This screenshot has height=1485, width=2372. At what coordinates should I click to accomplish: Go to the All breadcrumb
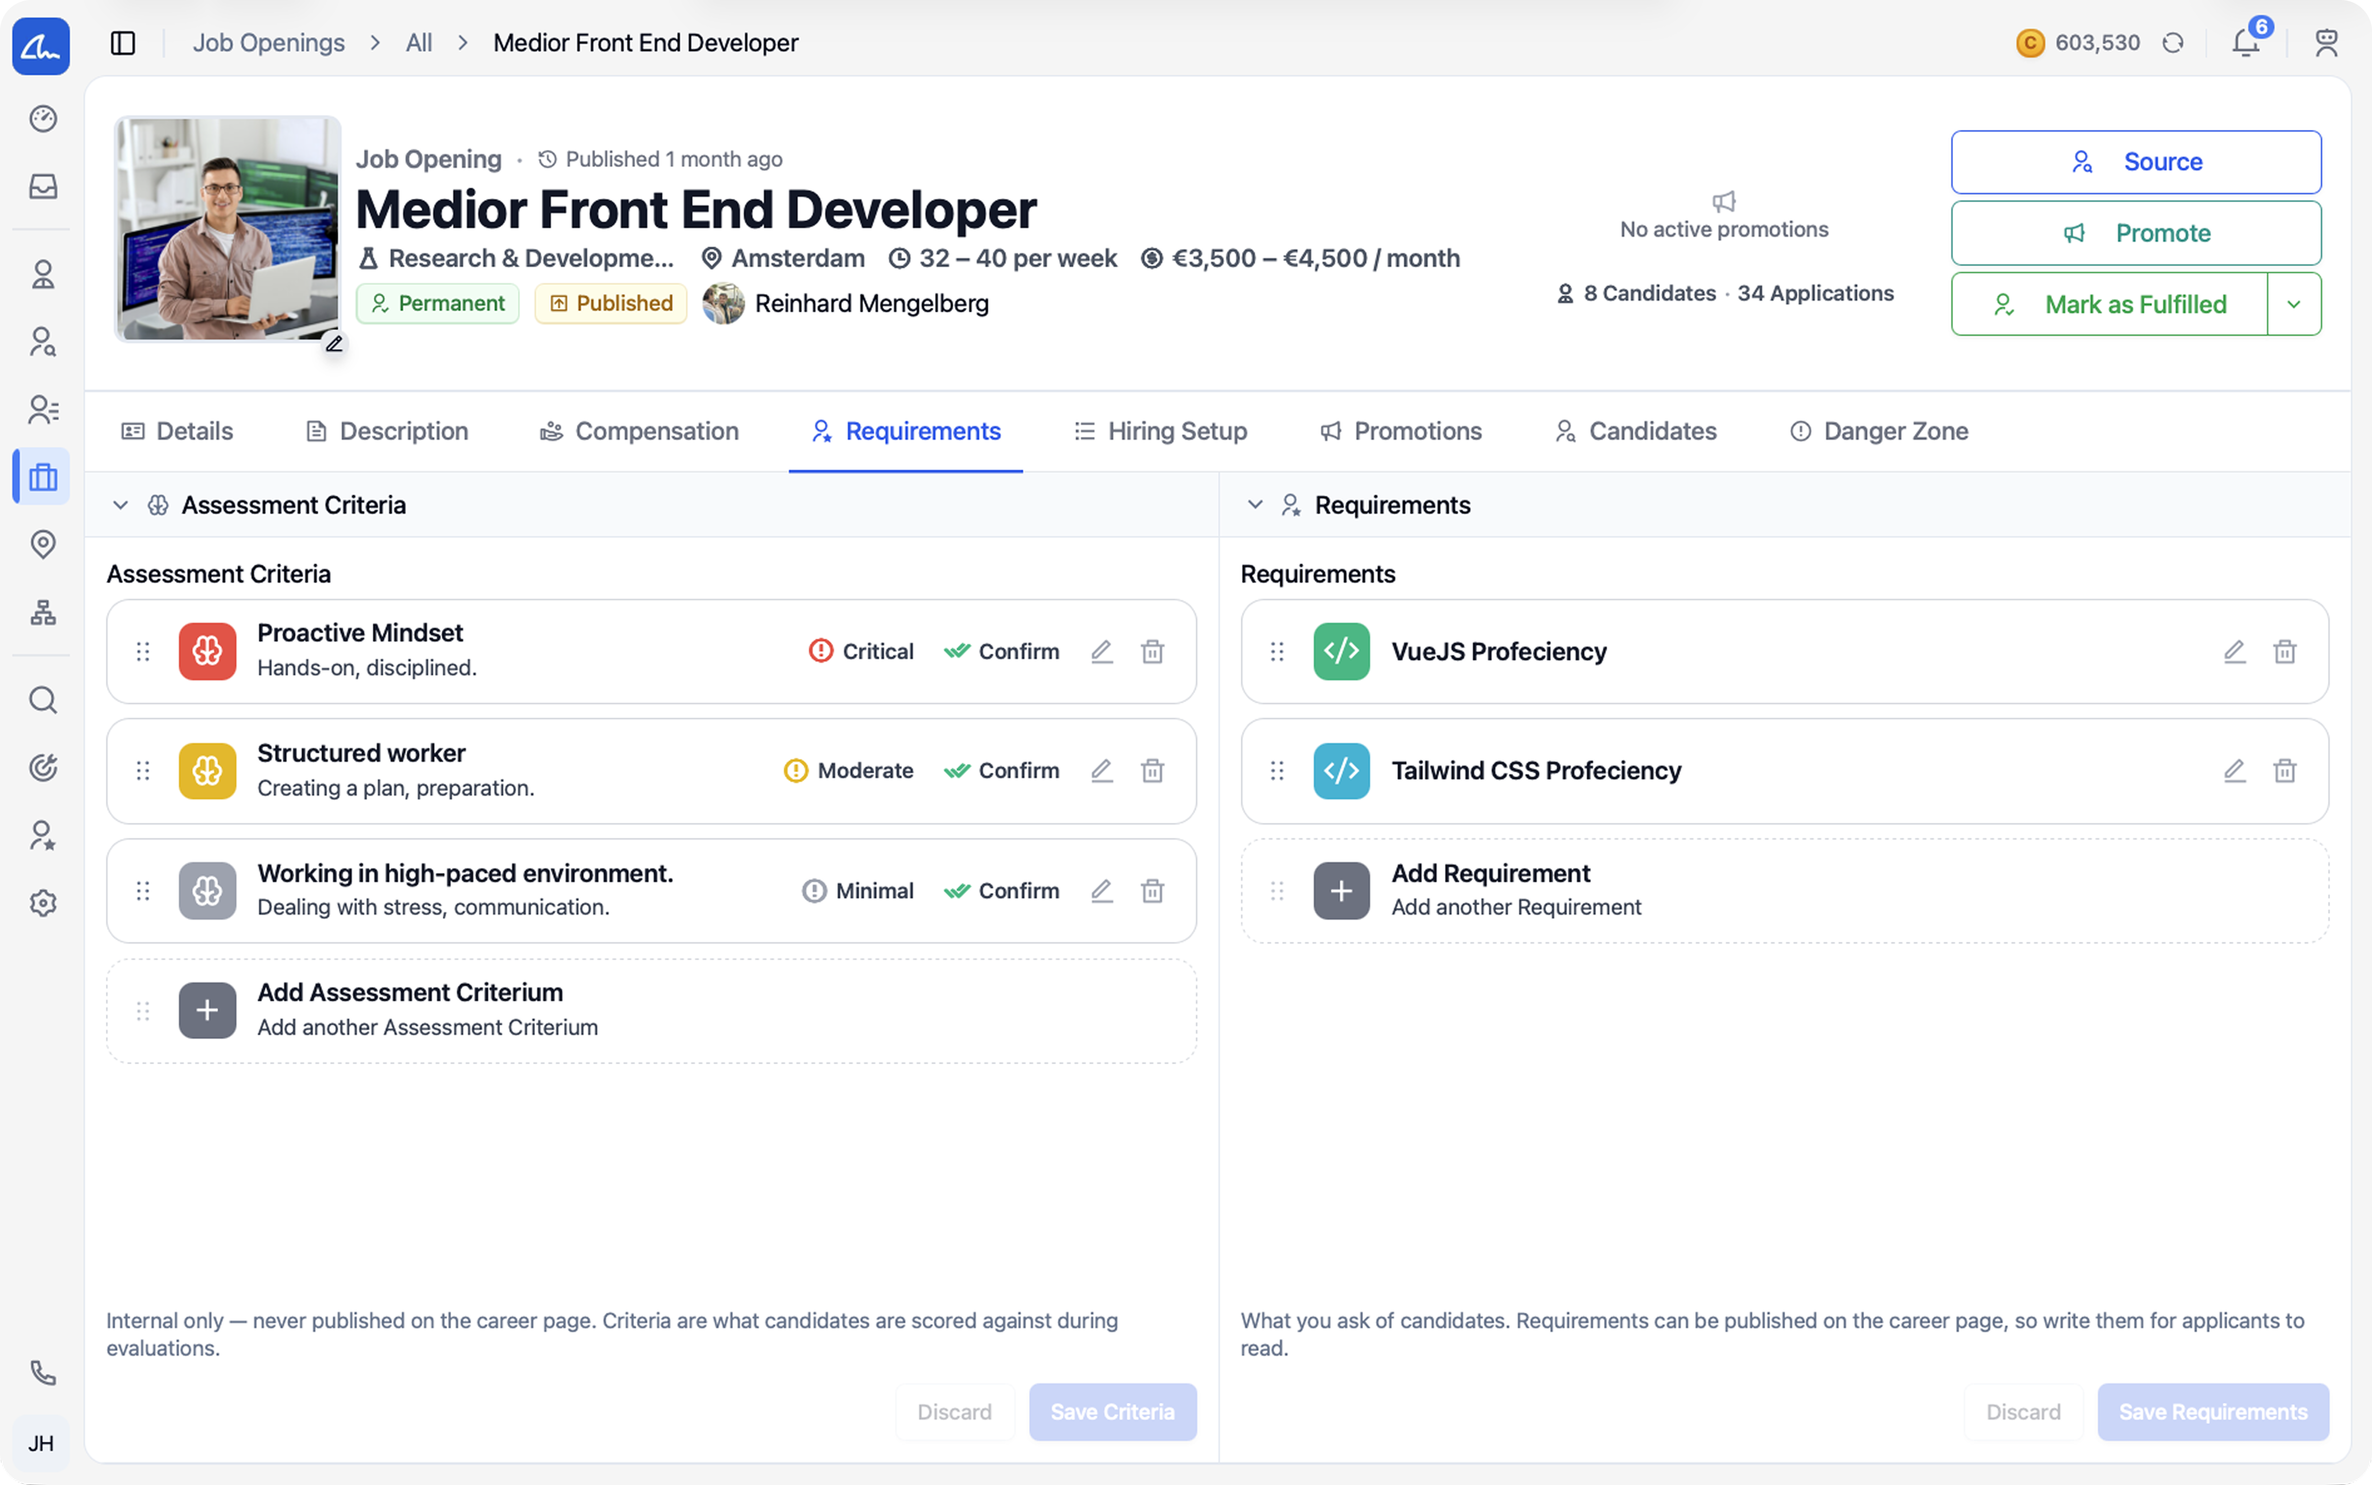(x=419, y=43)
